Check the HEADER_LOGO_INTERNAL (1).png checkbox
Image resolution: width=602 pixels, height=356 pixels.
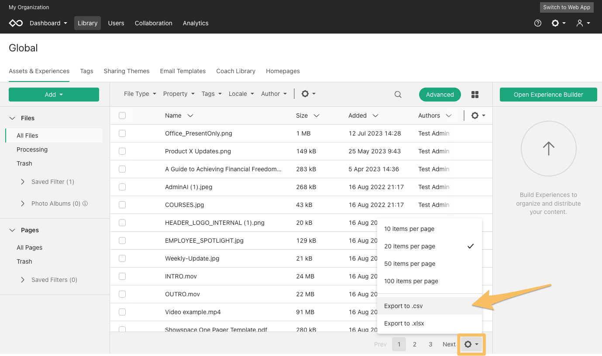click(122, 223)
